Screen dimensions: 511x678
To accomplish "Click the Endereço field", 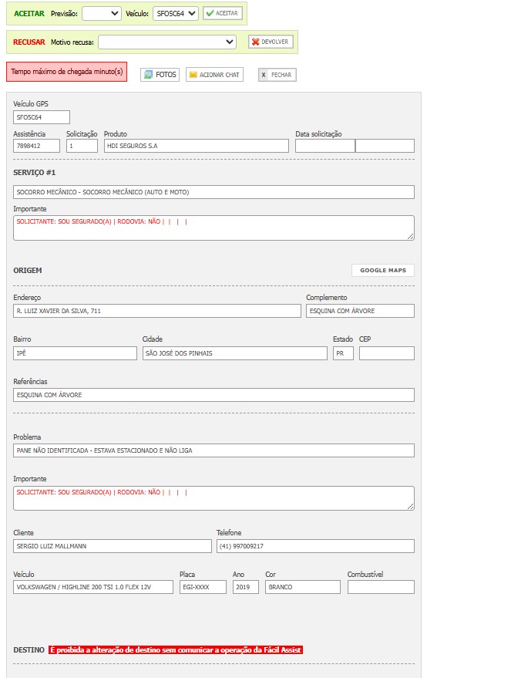I will (157, 311).
